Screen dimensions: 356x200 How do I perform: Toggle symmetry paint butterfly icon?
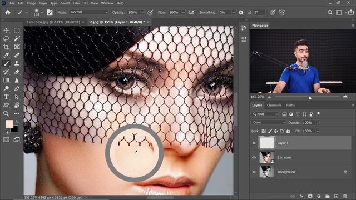click(x=282, y=12)
